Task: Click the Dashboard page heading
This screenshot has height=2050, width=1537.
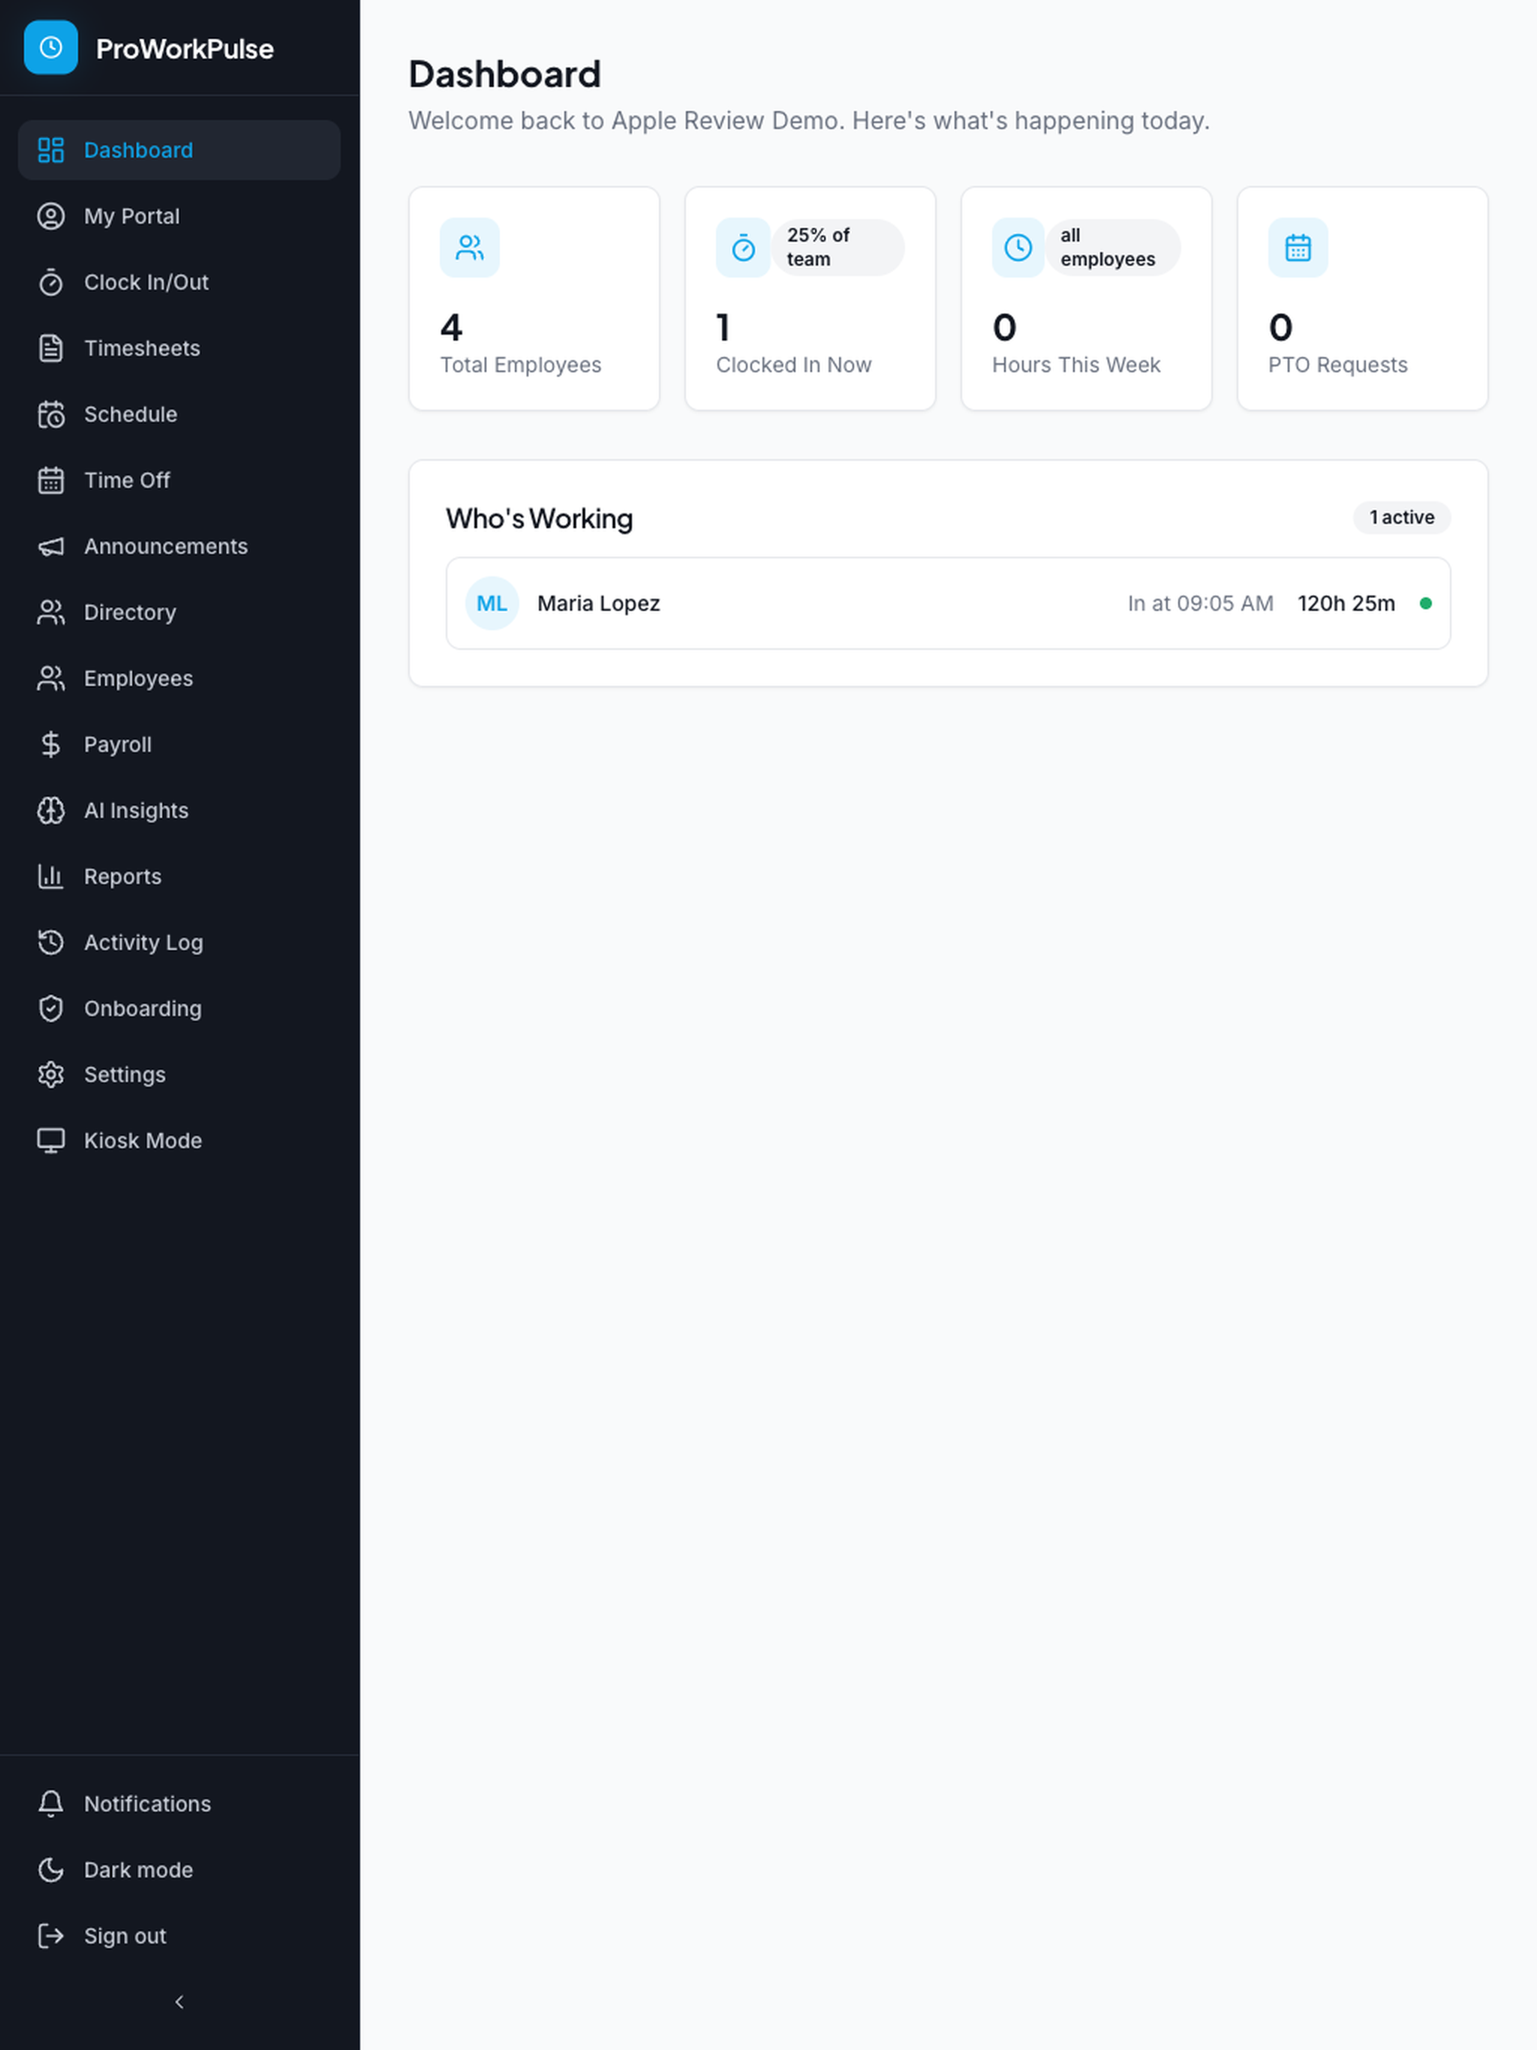Action: tap(505, 74)
